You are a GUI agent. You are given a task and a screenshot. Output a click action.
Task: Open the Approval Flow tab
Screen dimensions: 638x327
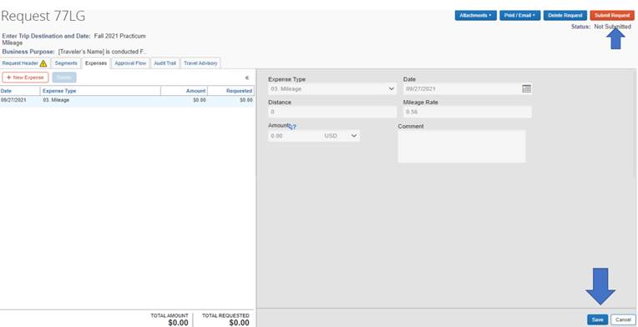130,63
